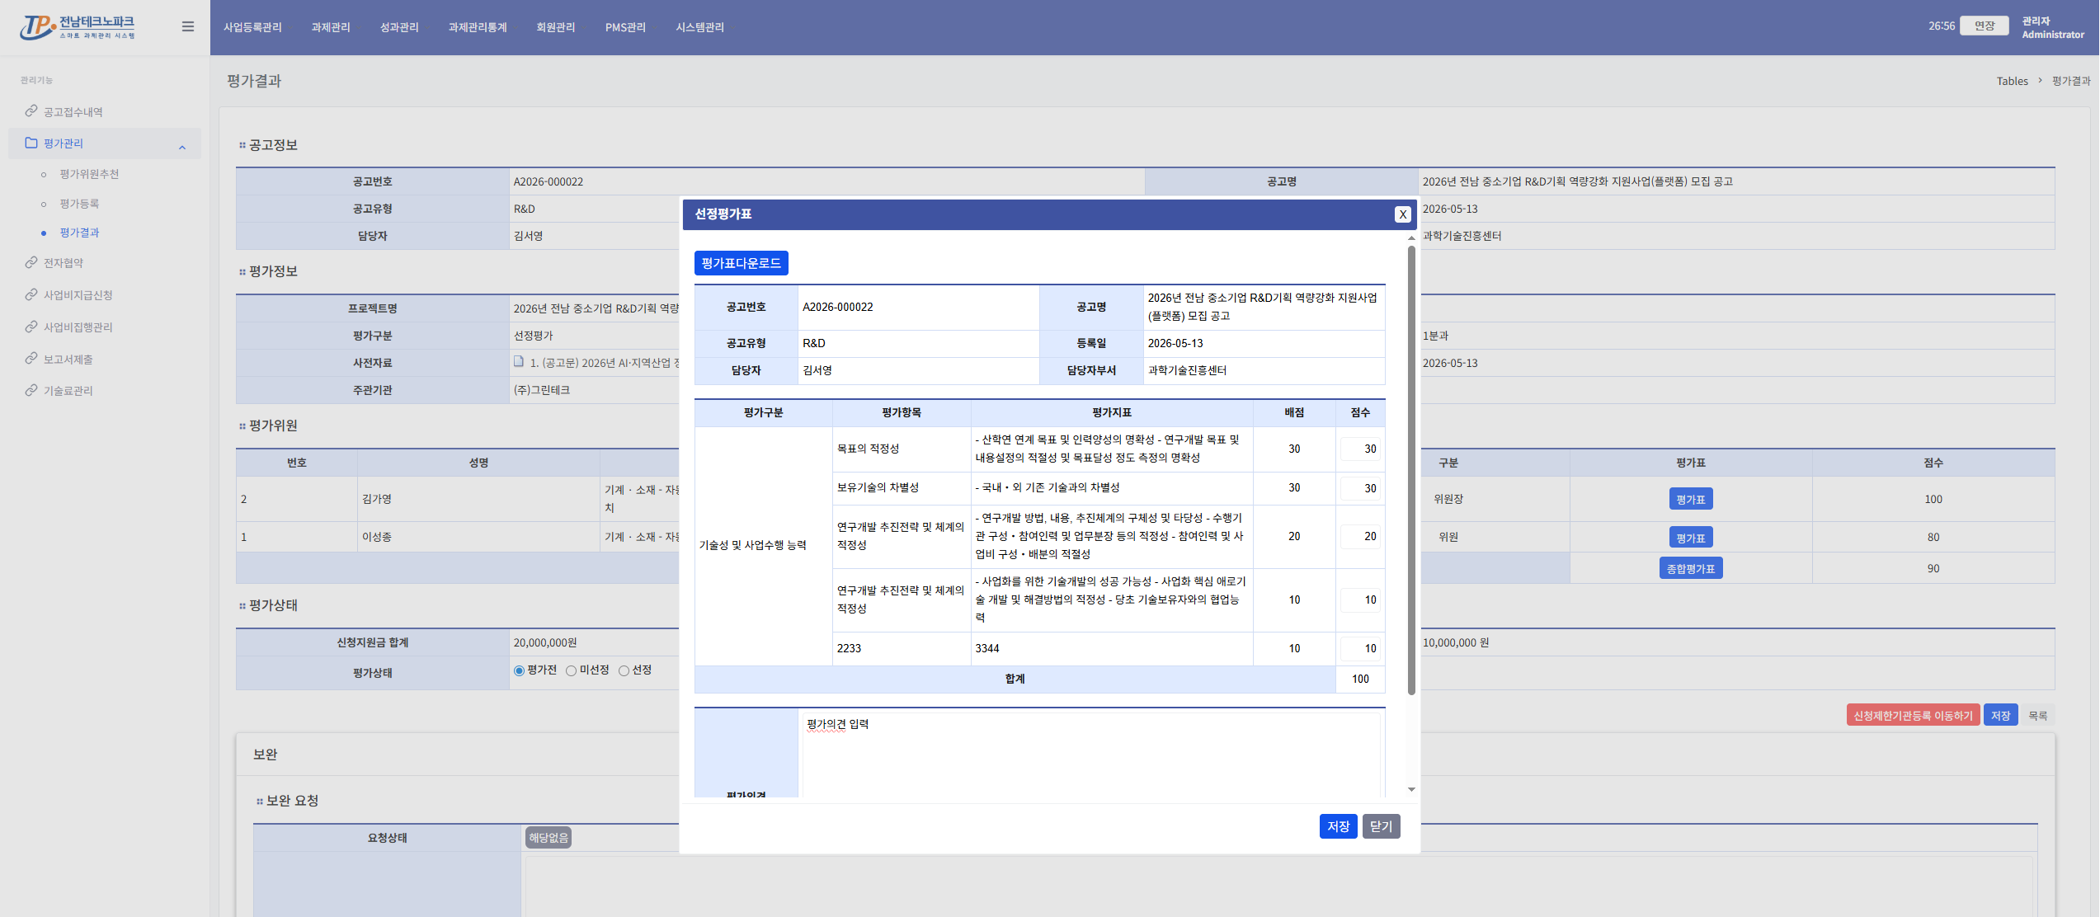Screen dimensions: 2100x917
Task: Open 보고서제출 sidebar item
Action: [68, 360]
